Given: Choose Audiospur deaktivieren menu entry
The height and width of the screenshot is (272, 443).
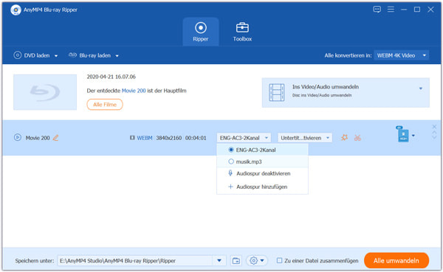Looking at the screenshot, I should click(262, 173).
